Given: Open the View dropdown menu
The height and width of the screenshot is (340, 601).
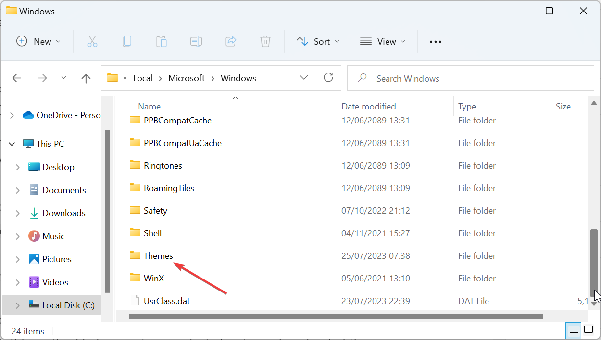Looking at the screenshot, I should 383,41.
